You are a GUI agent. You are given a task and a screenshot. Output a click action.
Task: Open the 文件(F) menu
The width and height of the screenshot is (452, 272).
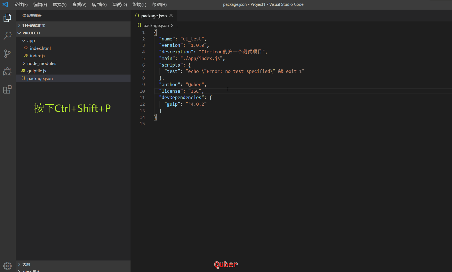(21, 4)
